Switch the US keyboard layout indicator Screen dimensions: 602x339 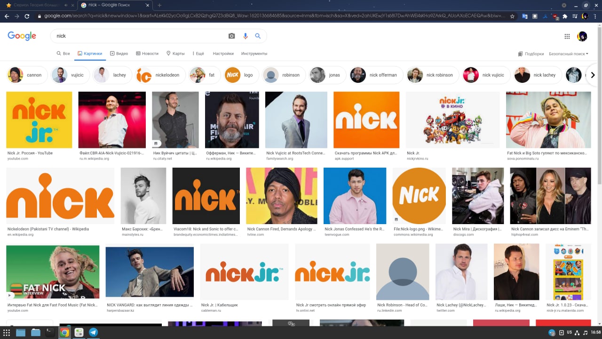pos(569,332)
